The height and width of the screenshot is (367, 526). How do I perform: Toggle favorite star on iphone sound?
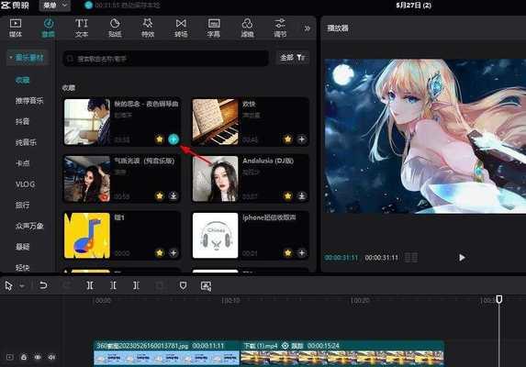tap(287, 252)
